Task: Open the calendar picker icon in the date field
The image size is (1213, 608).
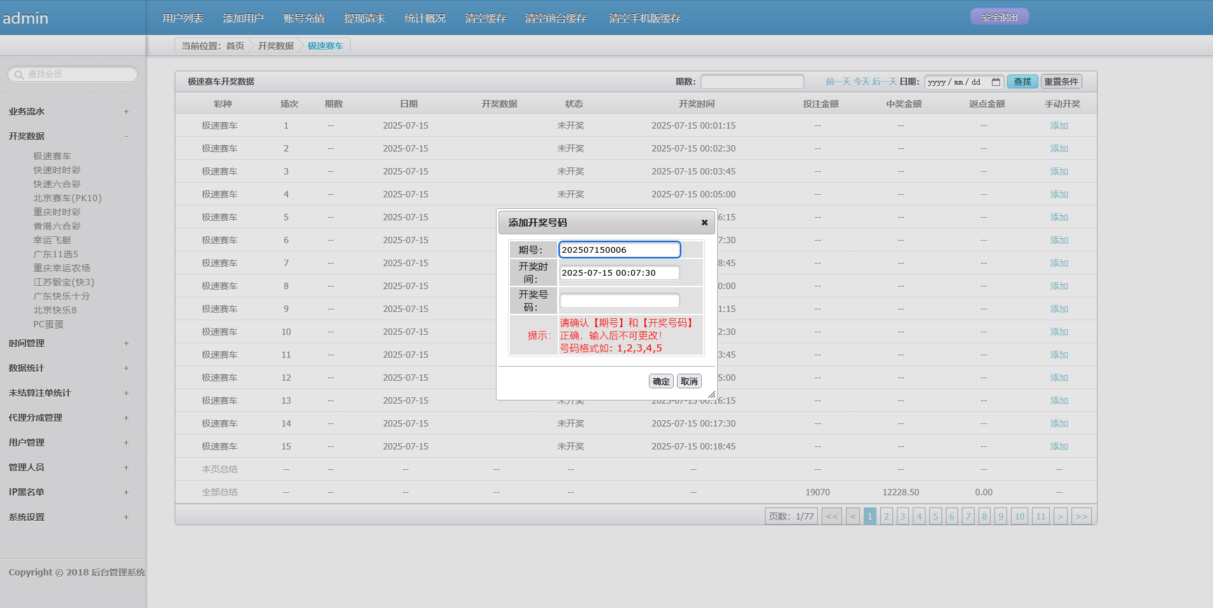Action: [996, 81]
